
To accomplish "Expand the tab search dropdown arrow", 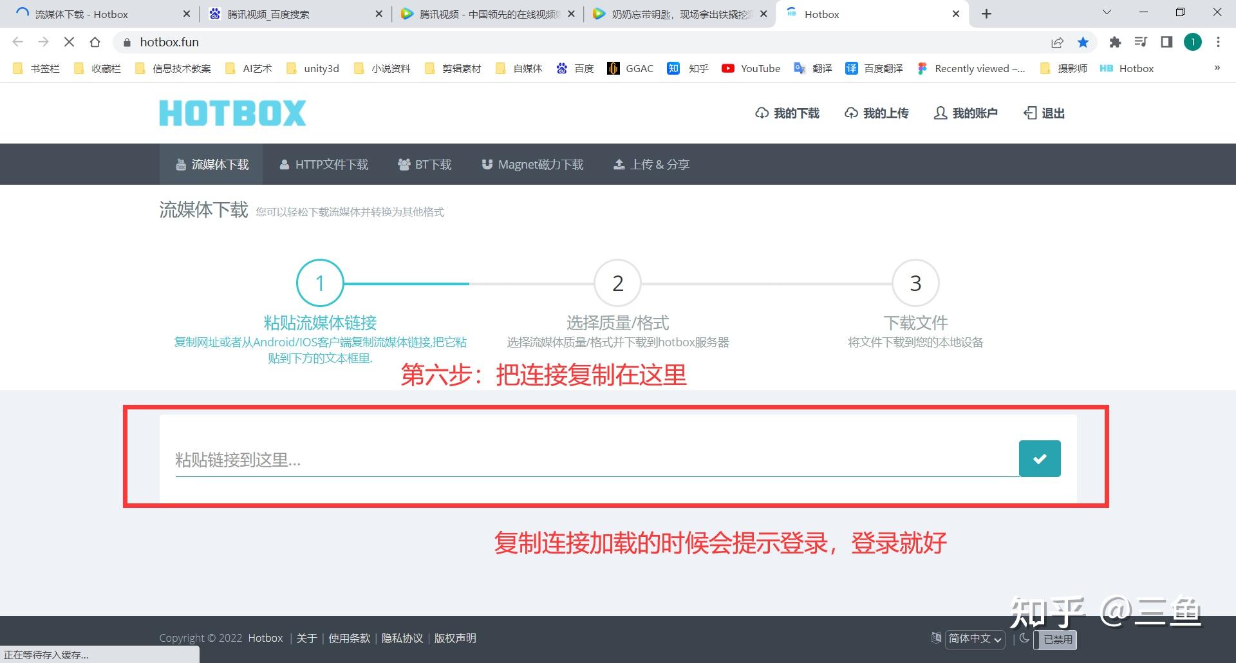I will (x=1107, y=12).
